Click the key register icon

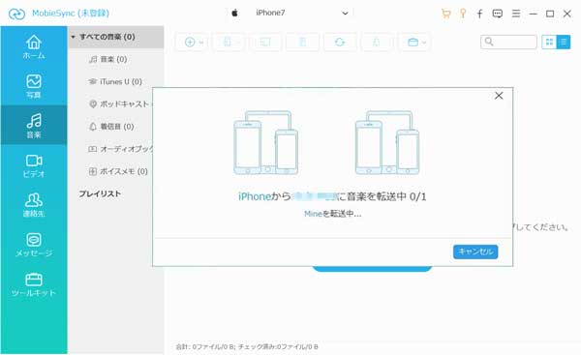[463, 14]
